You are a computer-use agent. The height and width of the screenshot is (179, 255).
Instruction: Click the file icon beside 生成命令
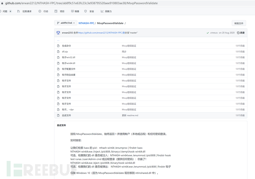[x=58, y=46]
